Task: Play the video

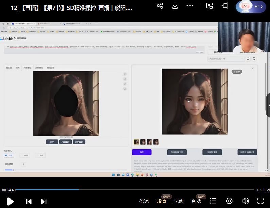Action: (10, 201)
